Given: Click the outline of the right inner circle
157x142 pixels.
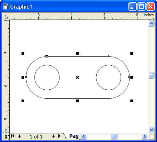Looking at the screenshot, I should (96, 77).
